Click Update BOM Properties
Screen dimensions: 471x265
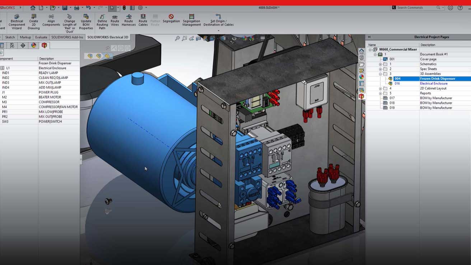(86, 22)
